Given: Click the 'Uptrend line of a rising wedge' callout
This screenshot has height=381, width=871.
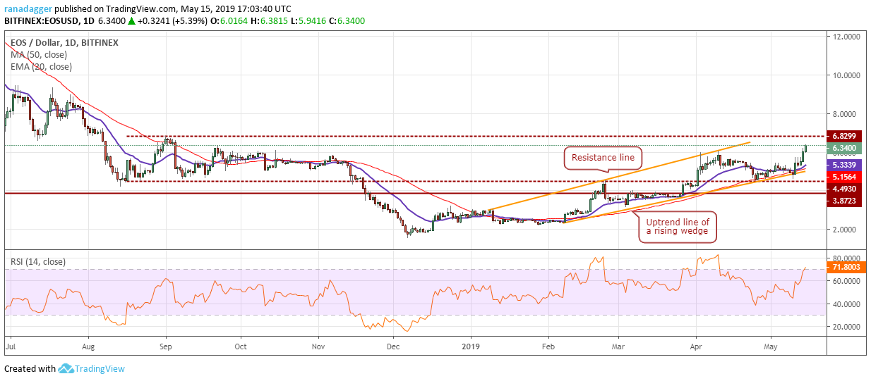Looking at the screenshot, I should click(677, 227).
